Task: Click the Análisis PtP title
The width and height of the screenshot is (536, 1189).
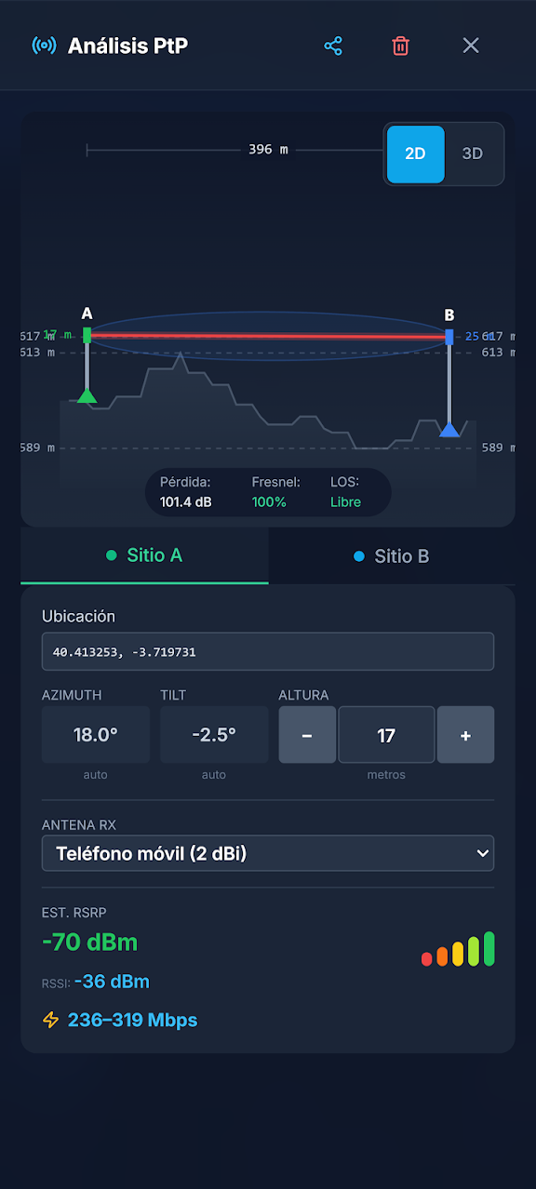Action: pyautogui.click(x=127, y=46)
